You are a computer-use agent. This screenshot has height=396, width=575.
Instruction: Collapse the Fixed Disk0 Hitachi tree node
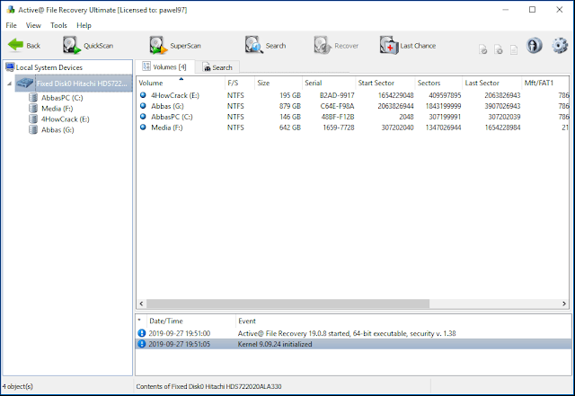coord(9,84)
